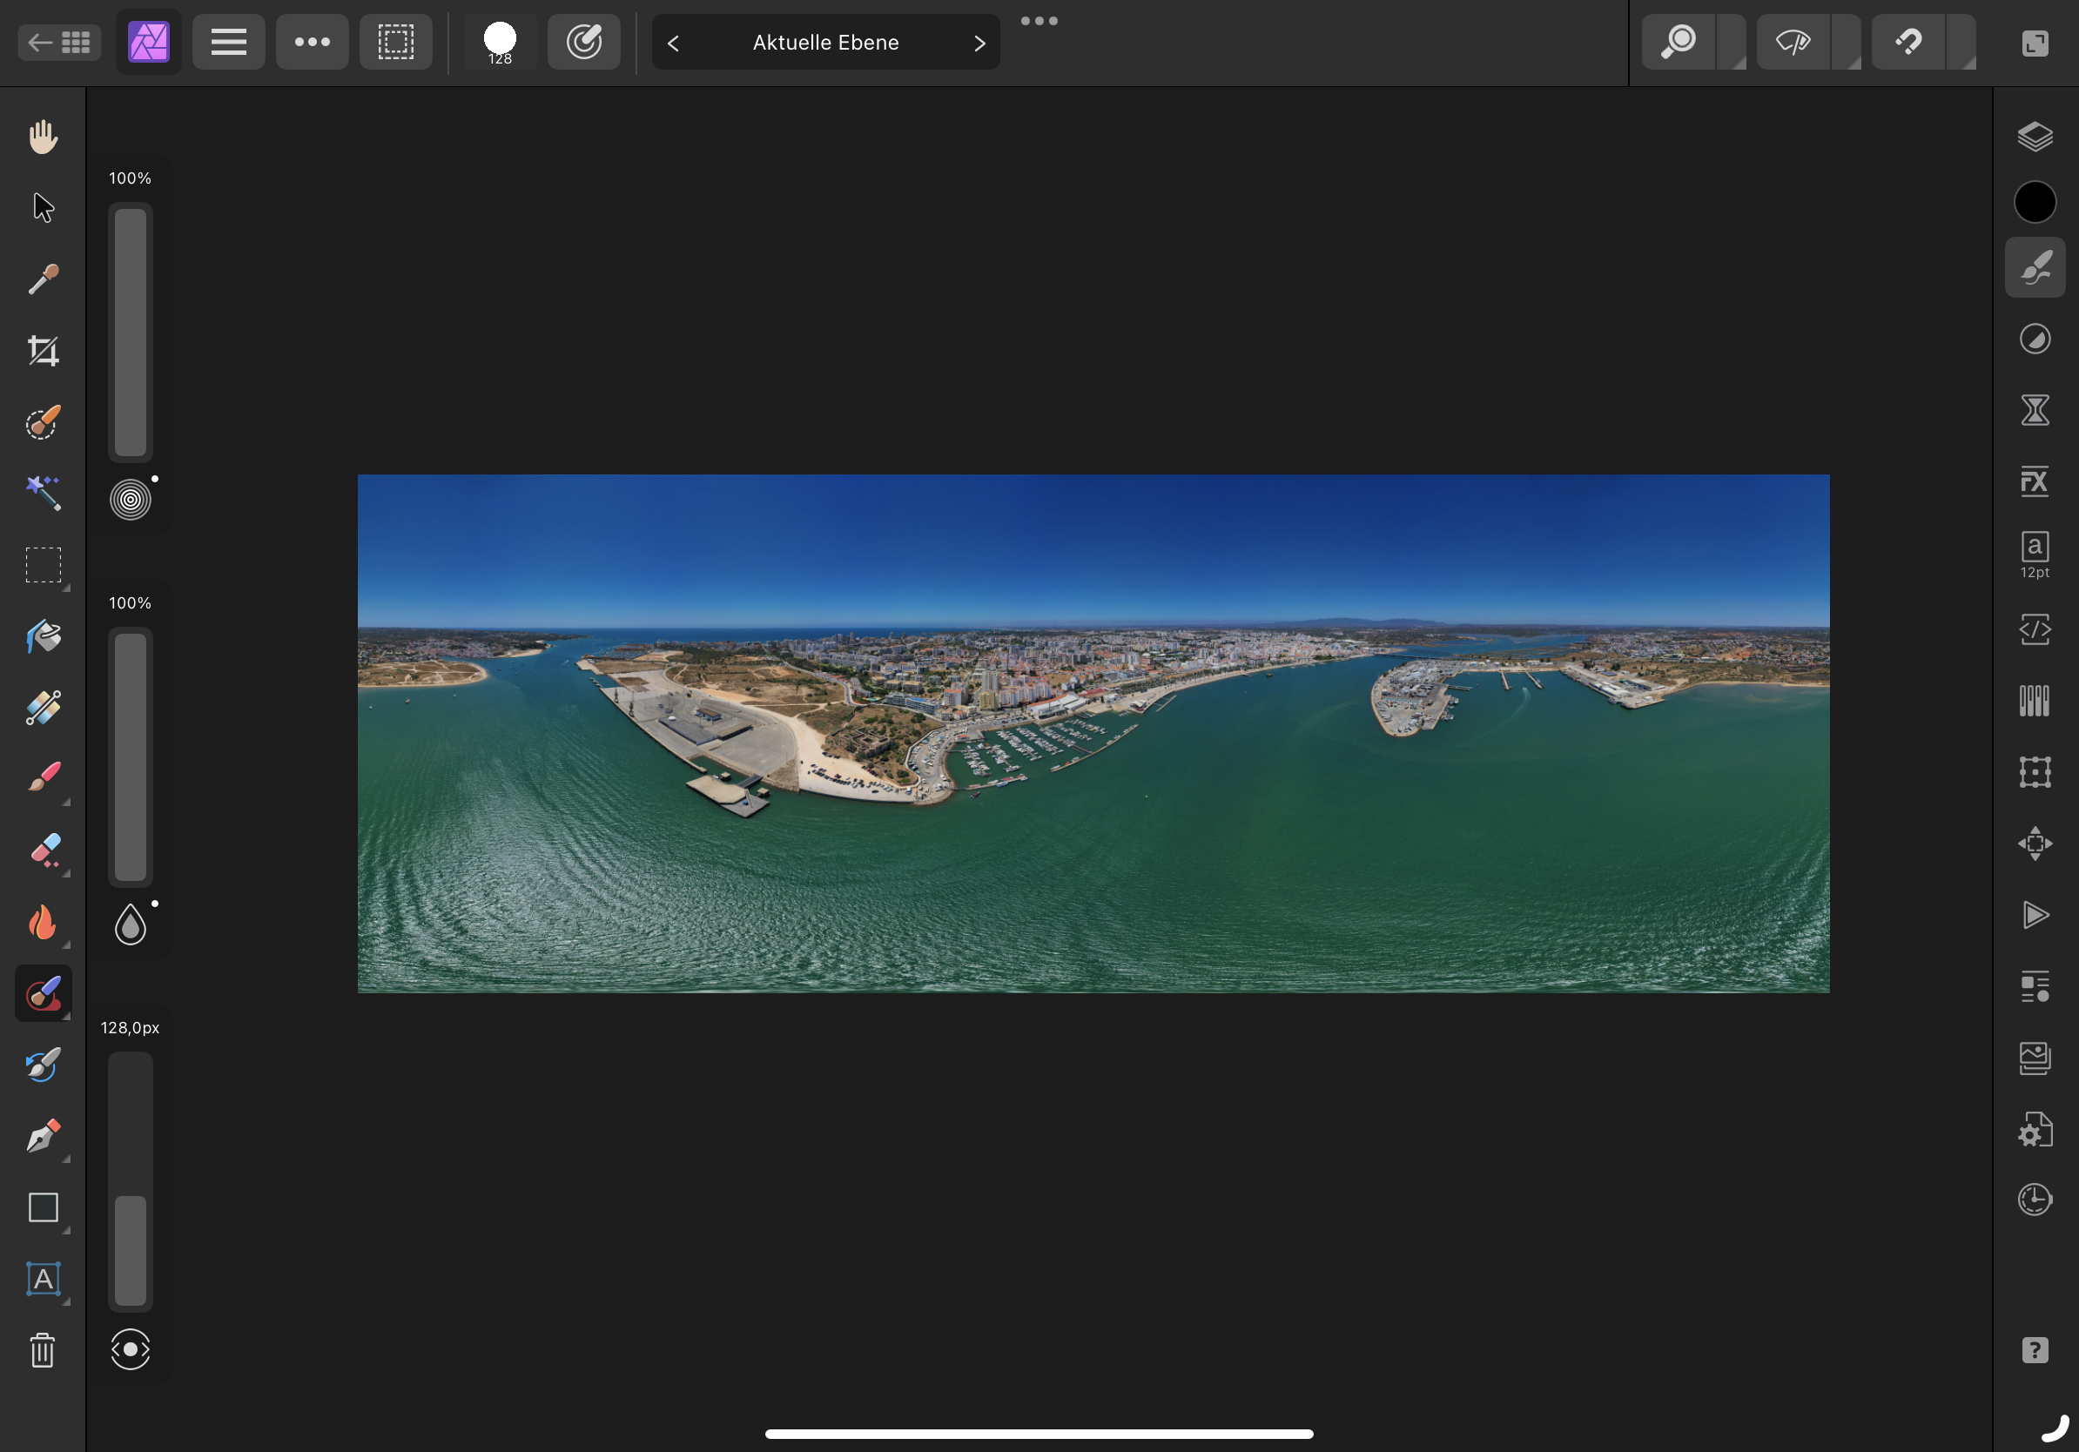2079x1452 pixels.
Task: Select the Flood Fill tool
Action: tap(43, 636)
